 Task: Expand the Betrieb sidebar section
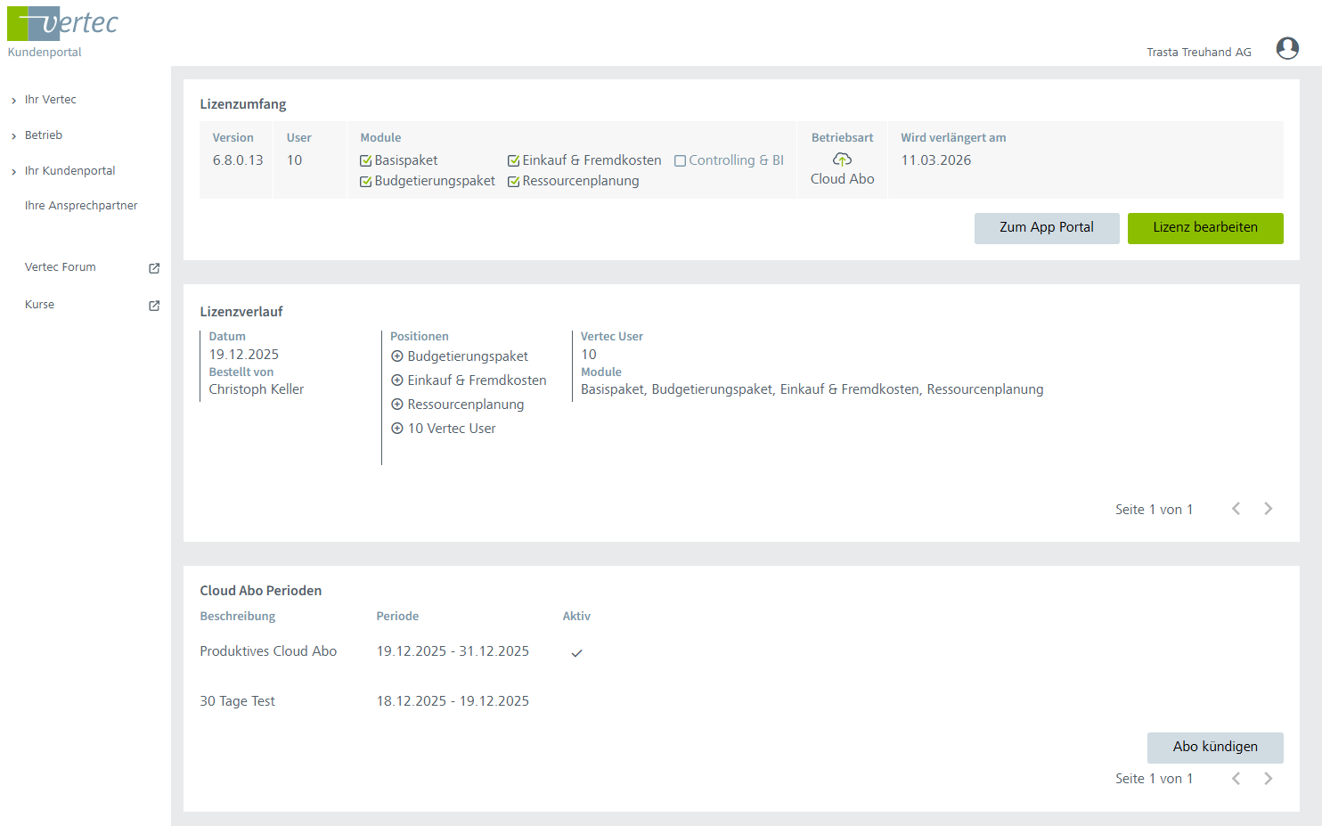pyautogui.click(x=43, y=135)
